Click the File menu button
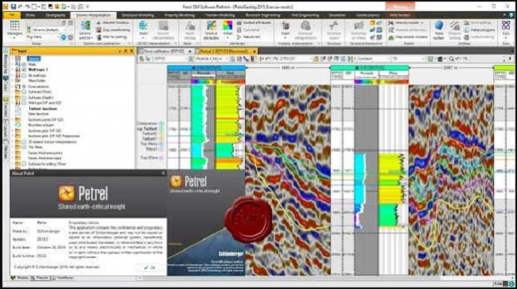Screen dimensions: 517x289 (12, 15)
